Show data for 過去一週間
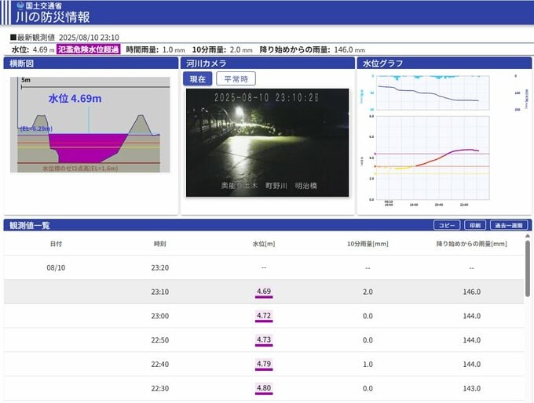 [508, 225]
